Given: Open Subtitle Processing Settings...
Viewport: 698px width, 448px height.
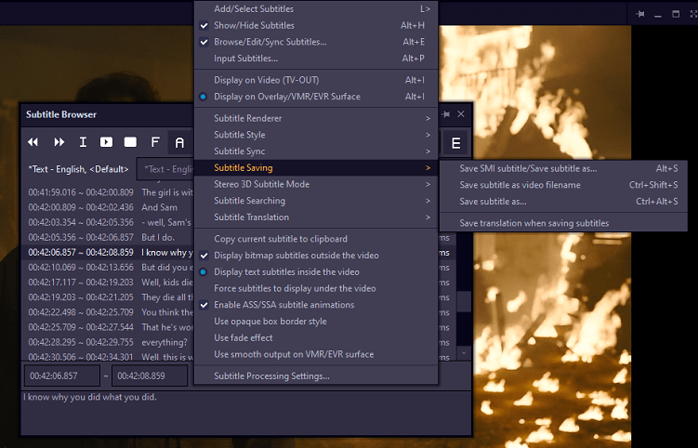Looking at the screenshot, I should (x=316, y=376).
